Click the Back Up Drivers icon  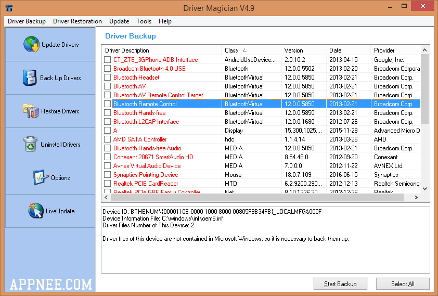pos(30,78)
